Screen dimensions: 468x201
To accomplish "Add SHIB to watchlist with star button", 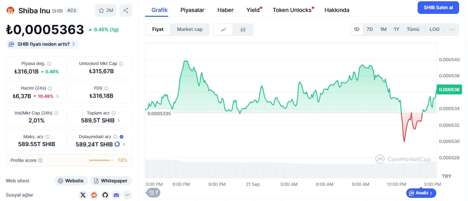I will 106,10.
